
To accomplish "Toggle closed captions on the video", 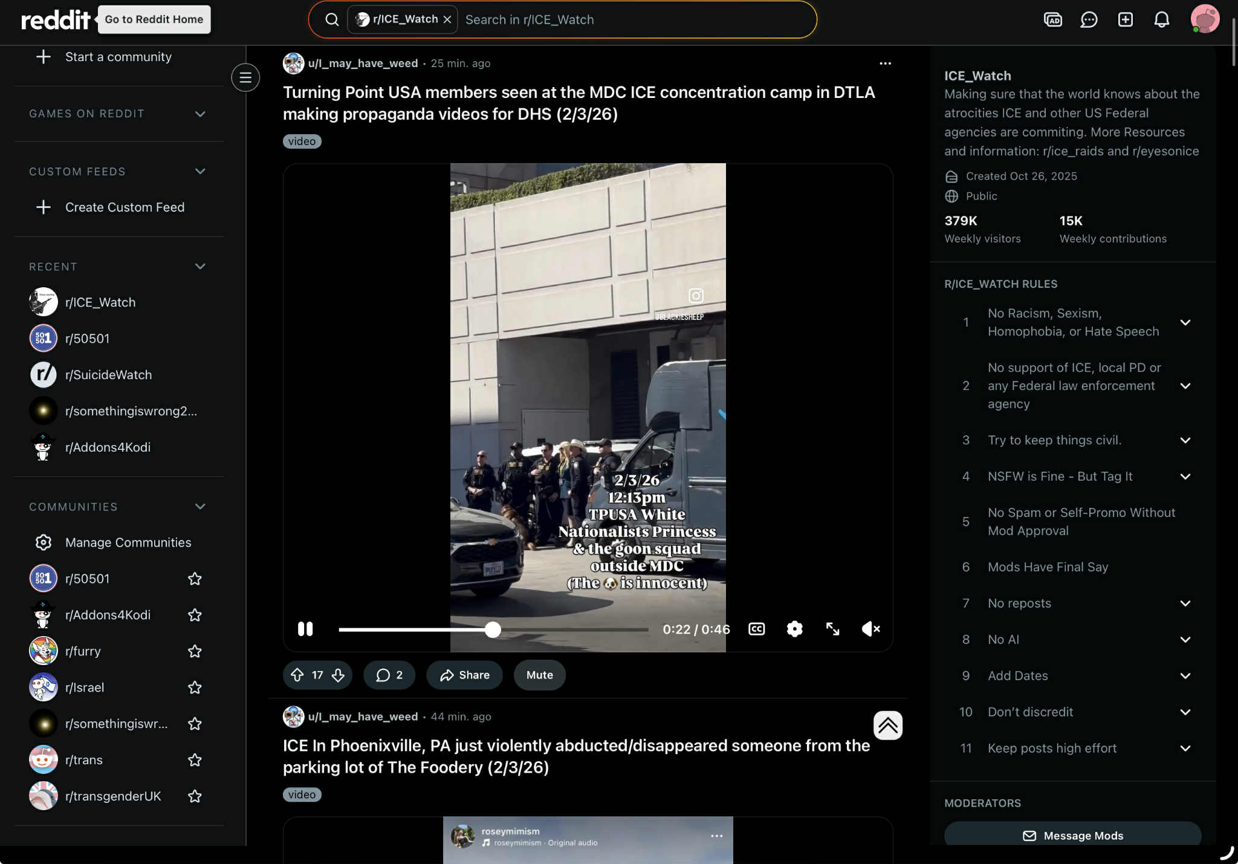I will (x=756, y=629).
